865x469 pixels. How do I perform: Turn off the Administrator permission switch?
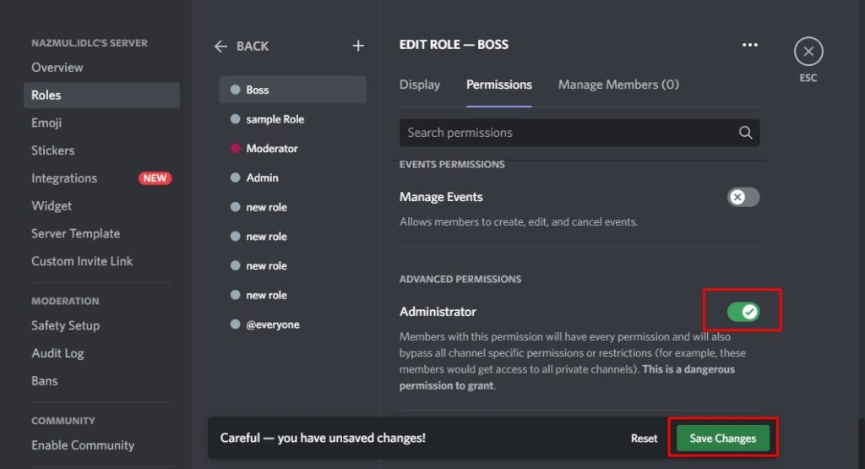point(743,312)
